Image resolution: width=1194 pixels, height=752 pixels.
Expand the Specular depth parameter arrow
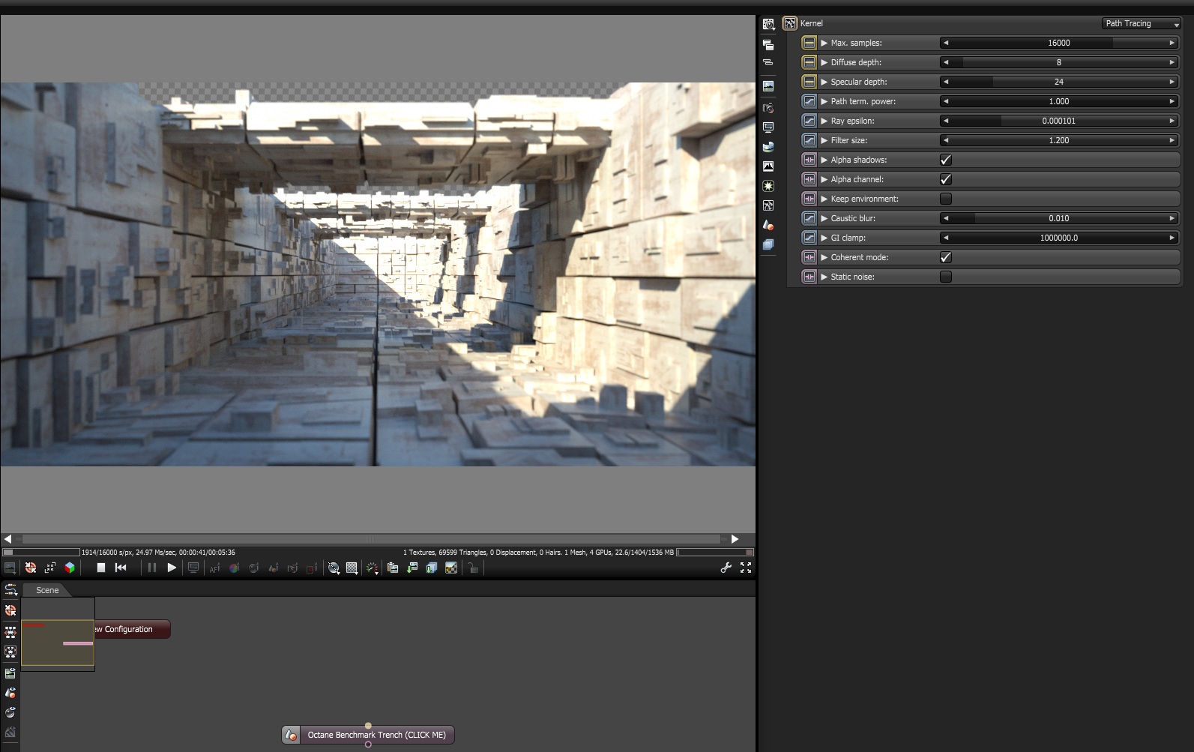click(824, 82)
